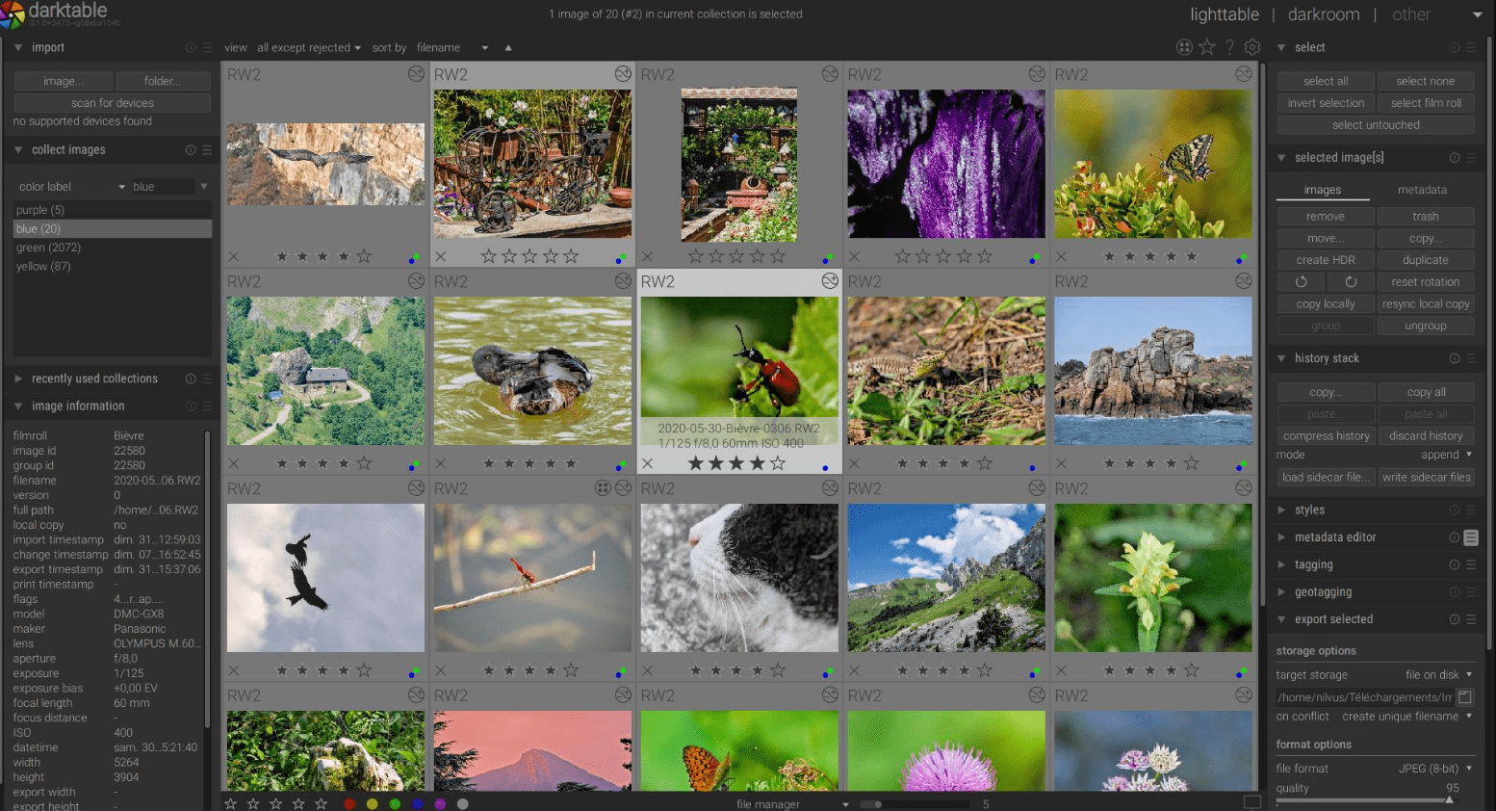
Task: Click the help question mark icon
Action: pos(1229,47)
